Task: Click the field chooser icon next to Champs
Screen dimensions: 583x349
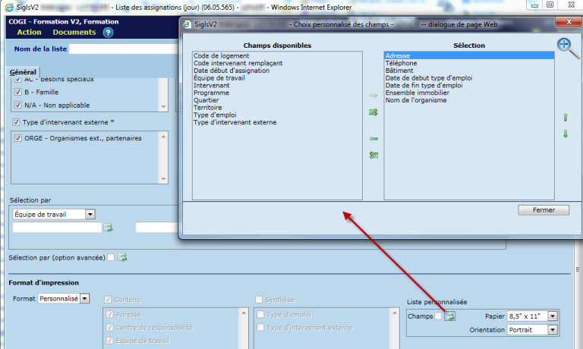Action: (449, 316)
